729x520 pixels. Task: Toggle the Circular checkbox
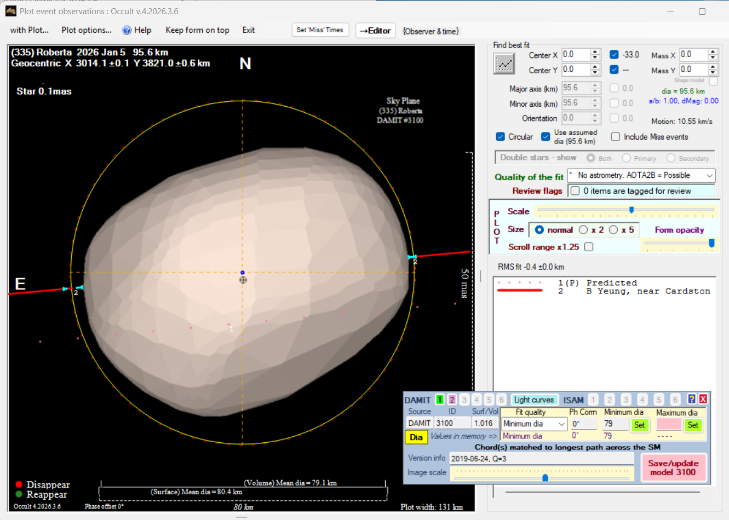[501, 137]
